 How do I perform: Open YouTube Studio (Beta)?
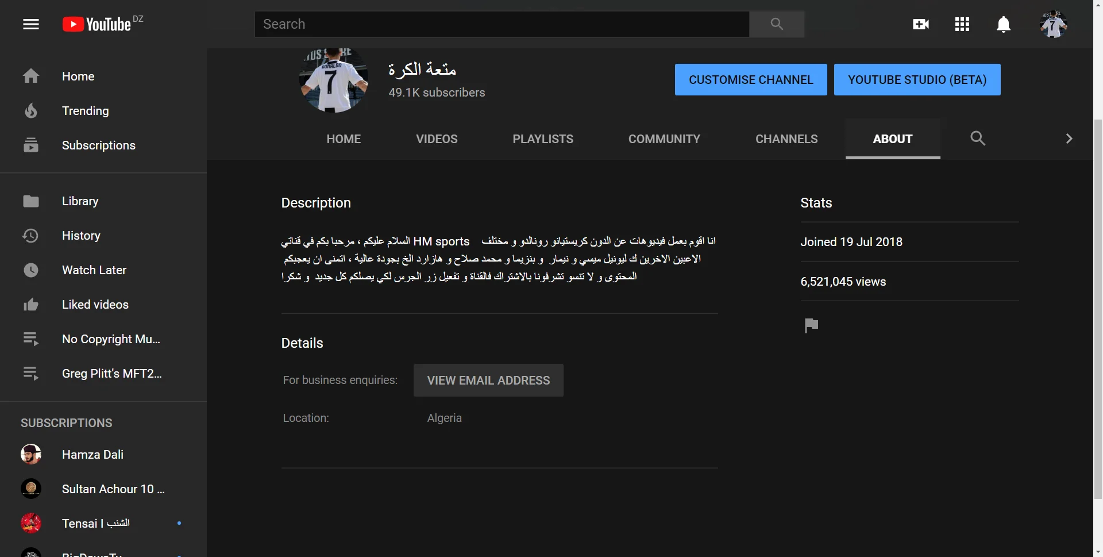(x=917, y=80)
